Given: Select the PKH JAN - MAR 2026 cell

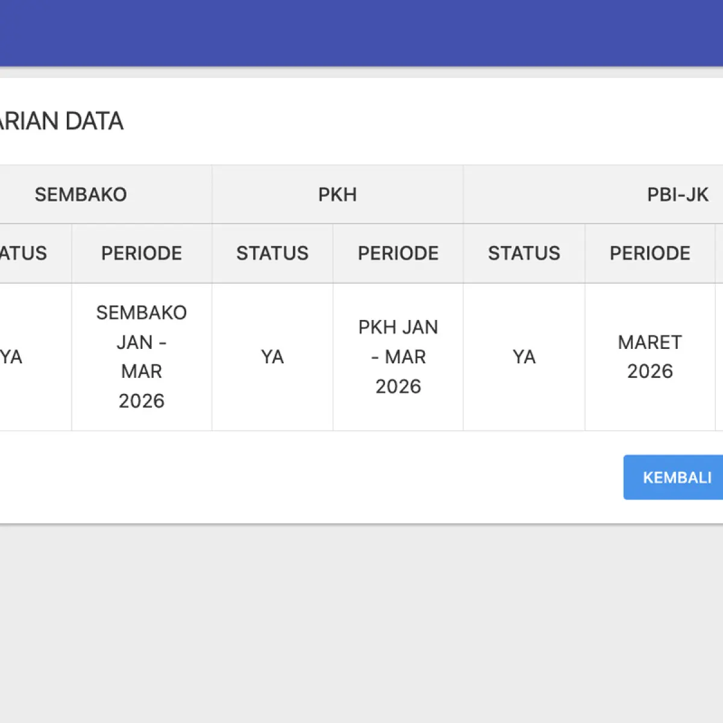Looking at the screenshot, I should tap(398, 357).
